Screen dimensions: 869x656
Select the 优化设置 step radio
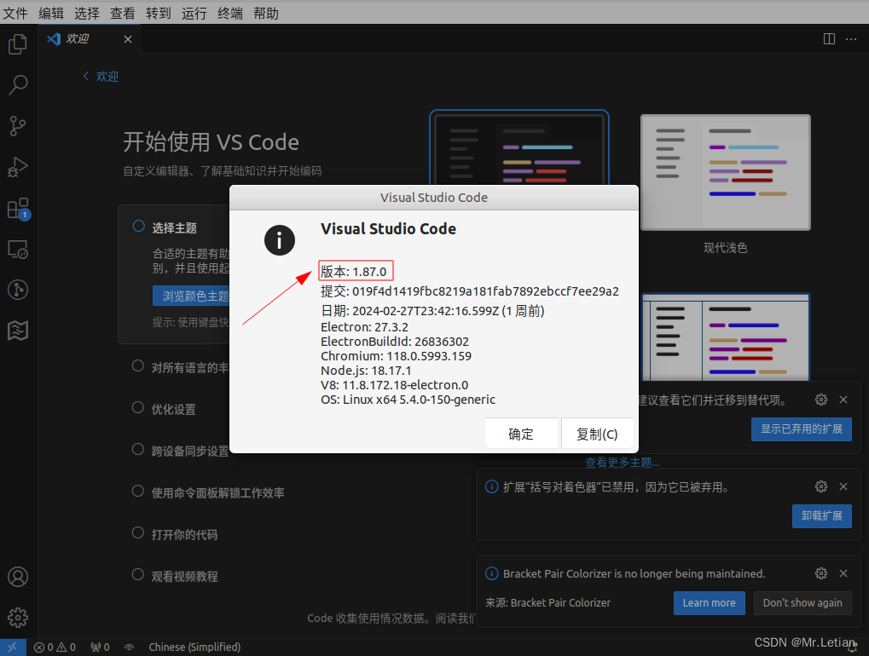[138, 408]
